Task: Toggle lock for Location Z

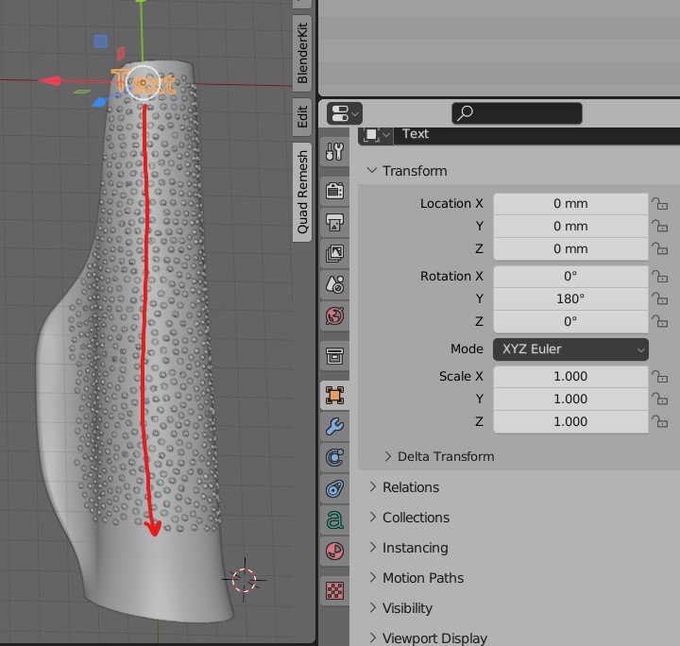Action: 659,248
